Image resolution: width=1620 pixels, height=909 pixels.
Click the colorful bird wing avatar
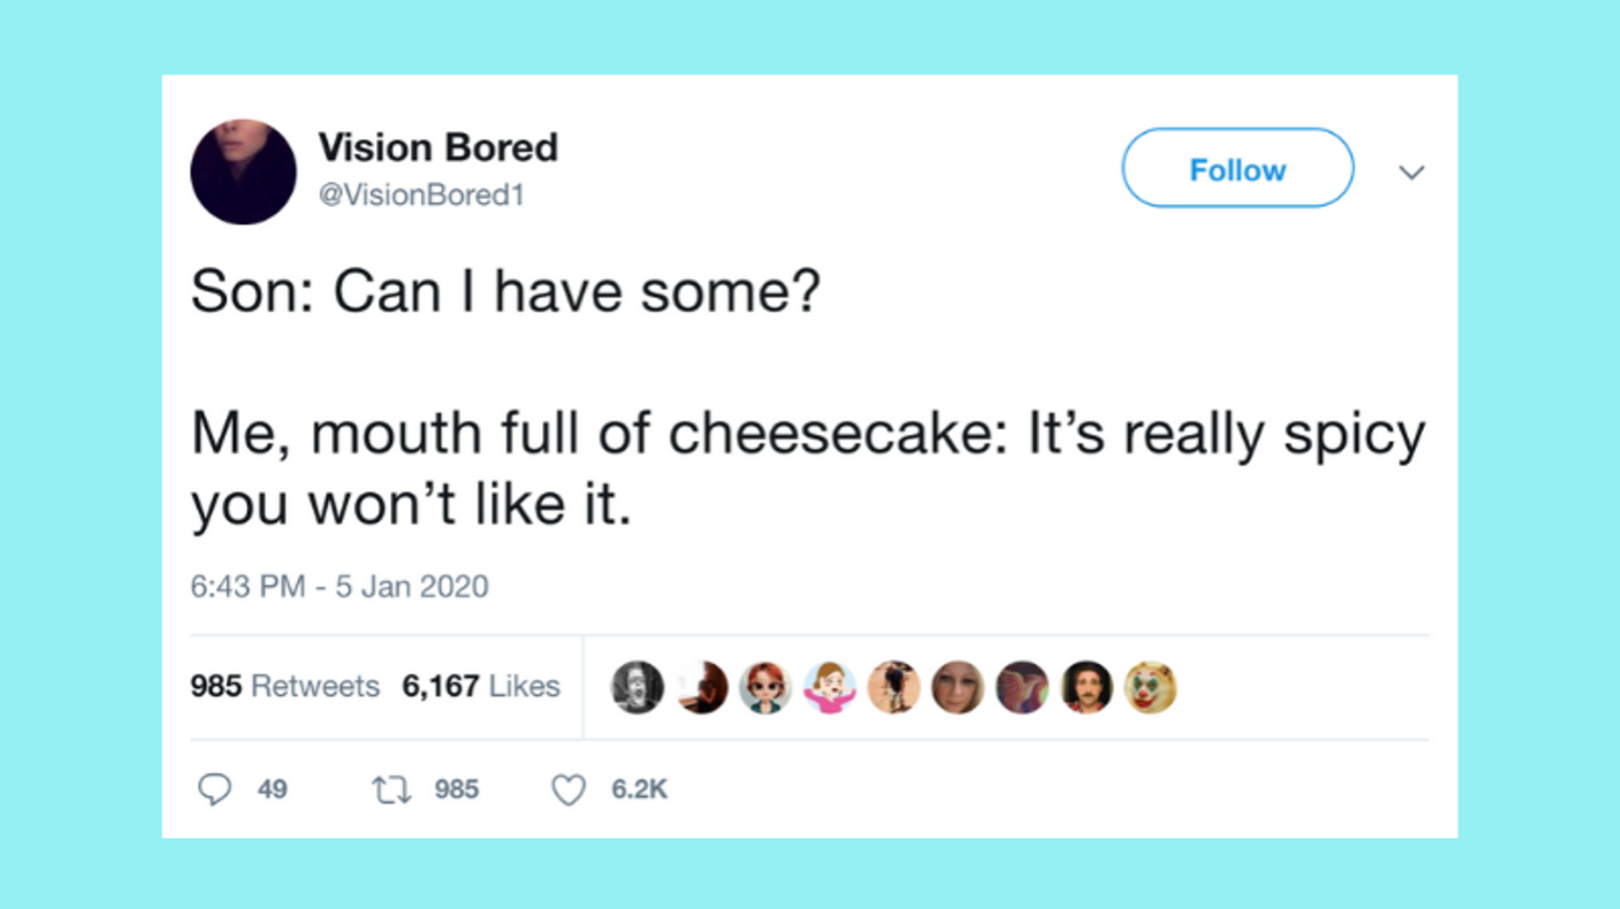pos(1022,687)
